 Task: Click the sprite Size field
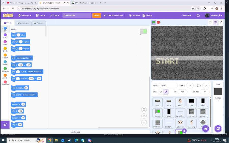coord(182,92)
